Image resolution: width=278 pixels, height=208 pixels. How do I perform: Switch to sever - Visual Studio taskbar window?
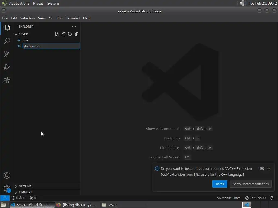32,205
